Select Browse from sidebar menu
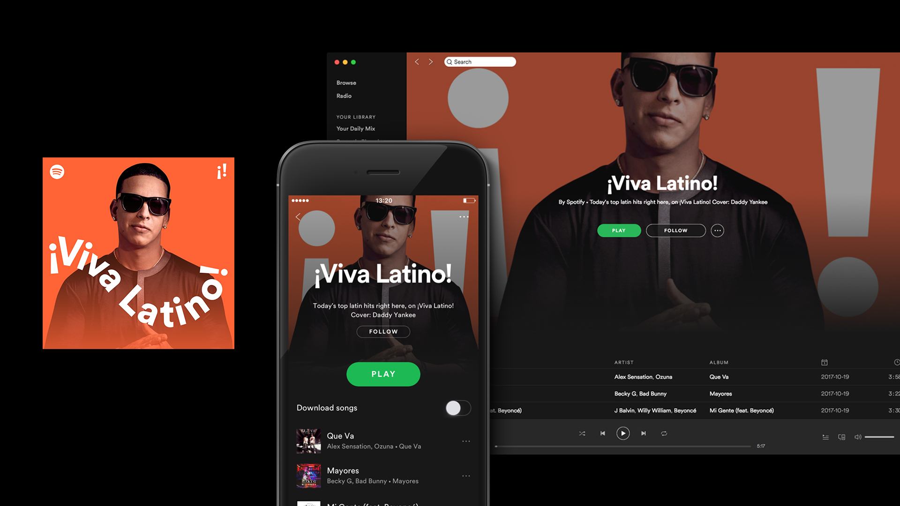Screen dimensions: 900x506 [346, 82]
